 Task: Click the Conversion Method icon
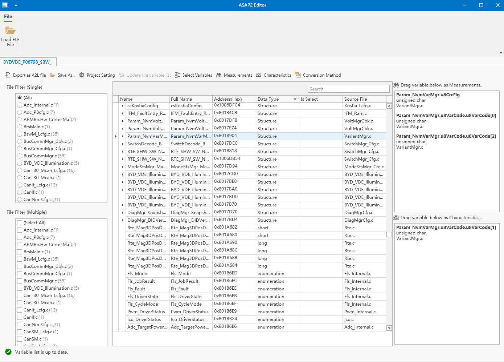(298, 75)
